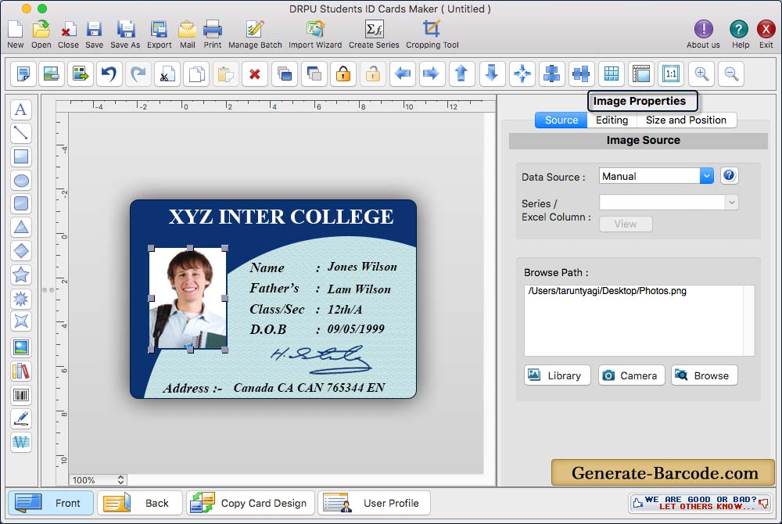
Task: Switch to the Source tab
Action: coord(561,120)
